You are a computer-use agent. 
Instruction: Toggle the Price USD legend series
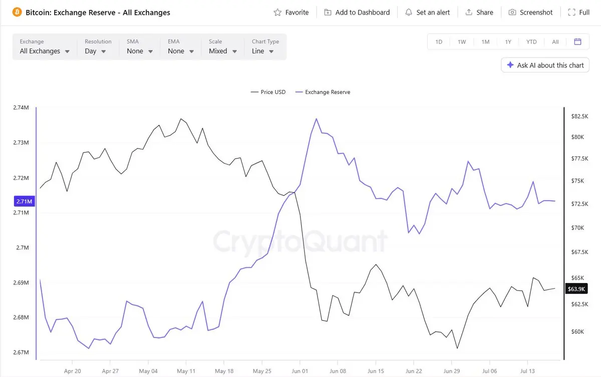point(268,92)
